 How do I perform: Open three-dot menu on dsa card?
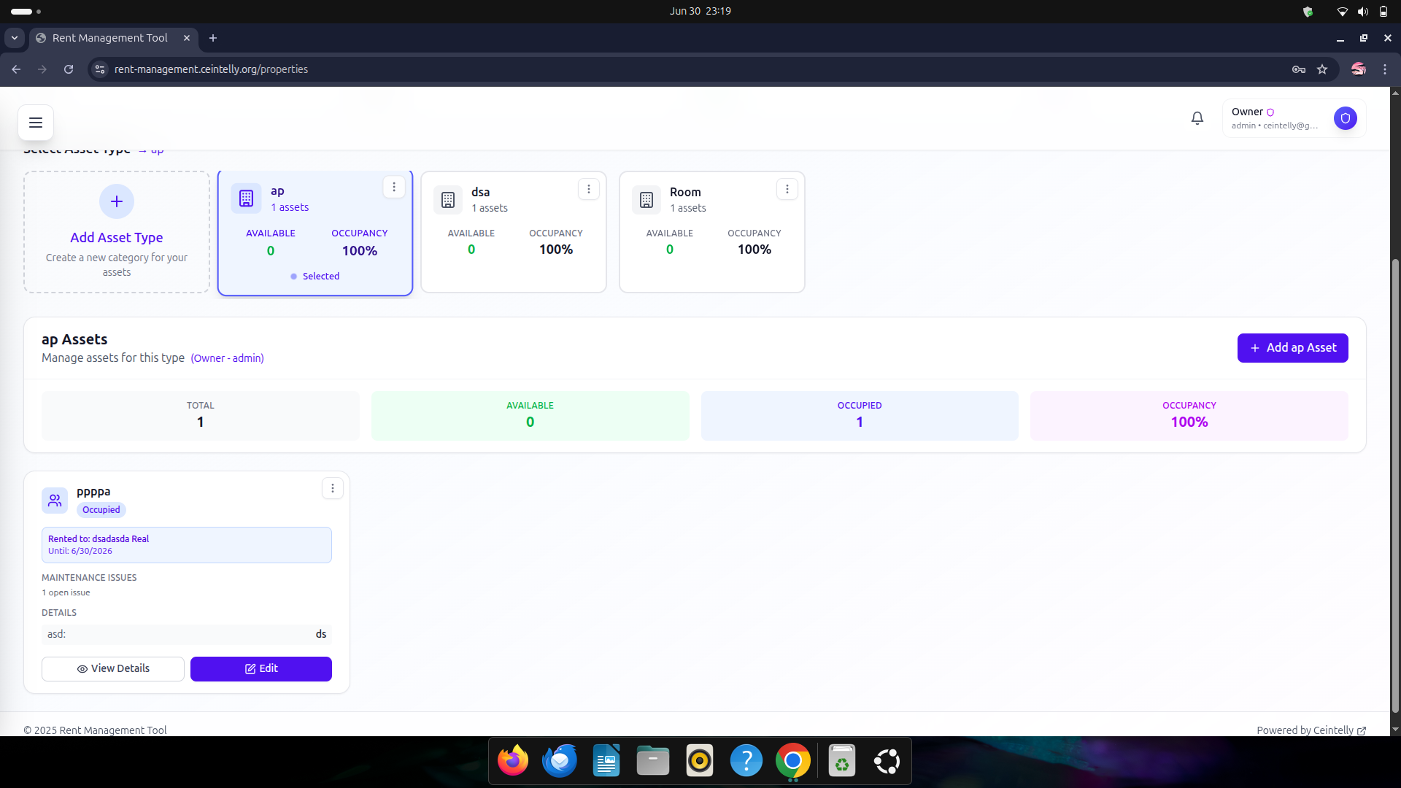point(589,190)
